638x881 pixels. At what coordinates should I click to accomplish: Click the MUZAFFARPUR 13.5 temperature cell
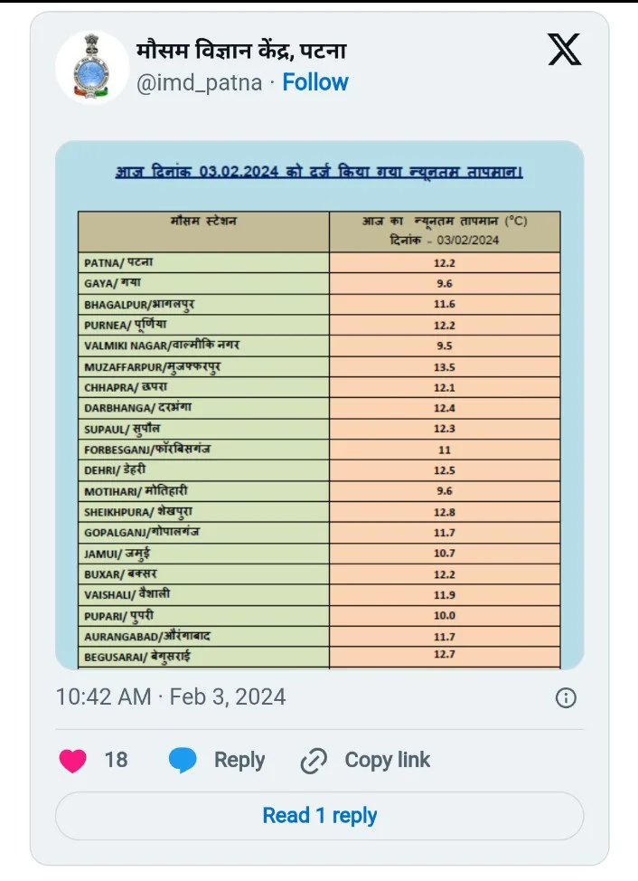(x=445, y=367)
